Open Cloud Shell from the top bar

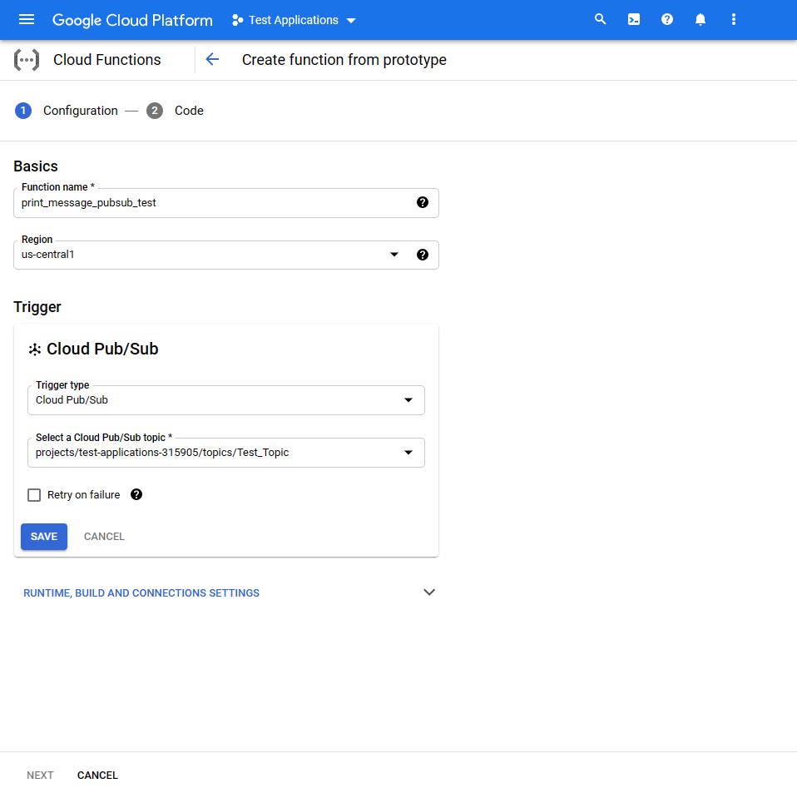pos(634,19)
